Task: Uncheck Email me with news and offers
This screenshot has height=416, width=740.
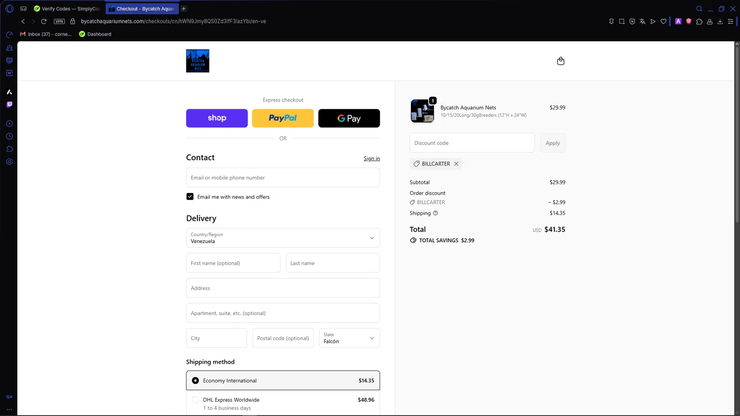Action: click(190, 197)
